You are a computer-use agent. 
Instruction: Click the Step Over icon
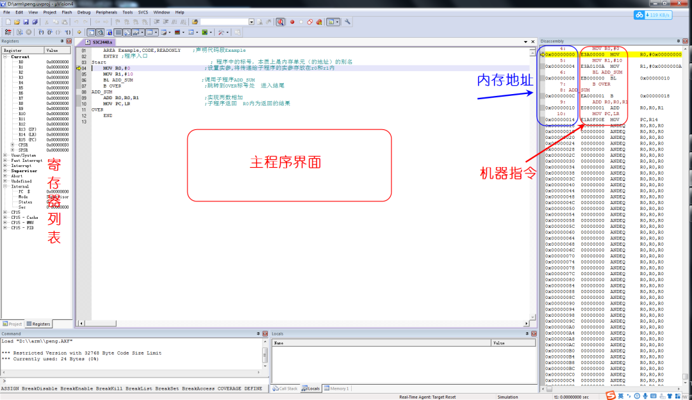[x=50, y=32]
